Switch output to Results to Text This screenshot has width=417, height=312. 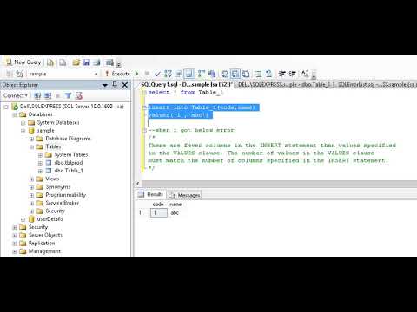(225, 74)
